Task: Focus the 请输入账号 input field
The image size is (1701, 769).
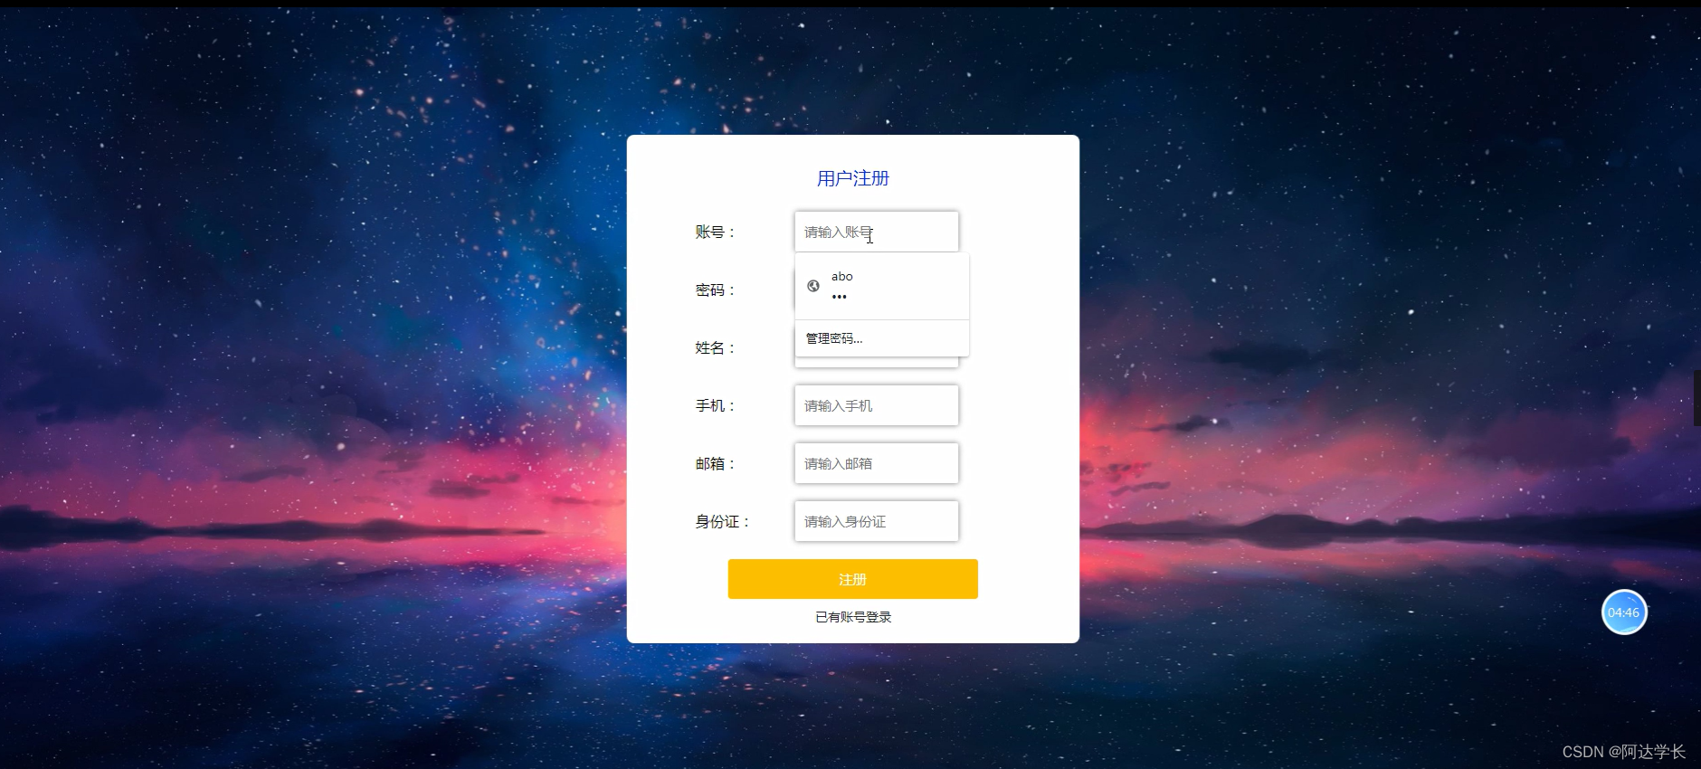Action: [877, 232]
